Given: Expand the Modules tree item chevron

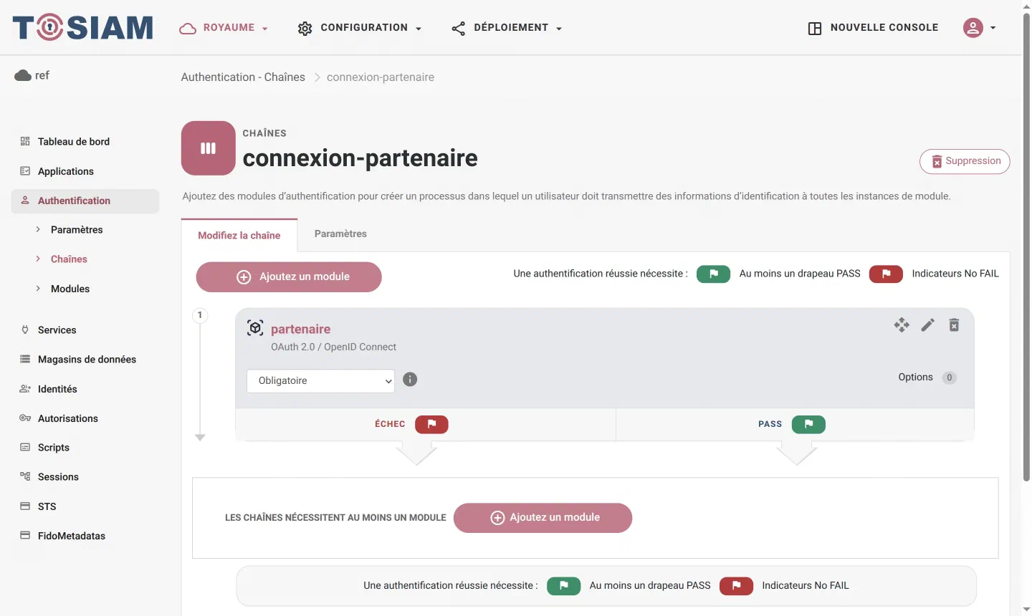Looking at the screenshot, I should point(38,288).
